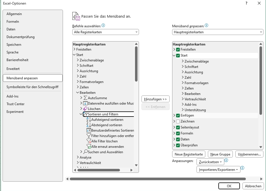This screenshot has width=266, height=191.
Task: Uncheck the Überprüfen tab checkbox
Action: point(178,145)
